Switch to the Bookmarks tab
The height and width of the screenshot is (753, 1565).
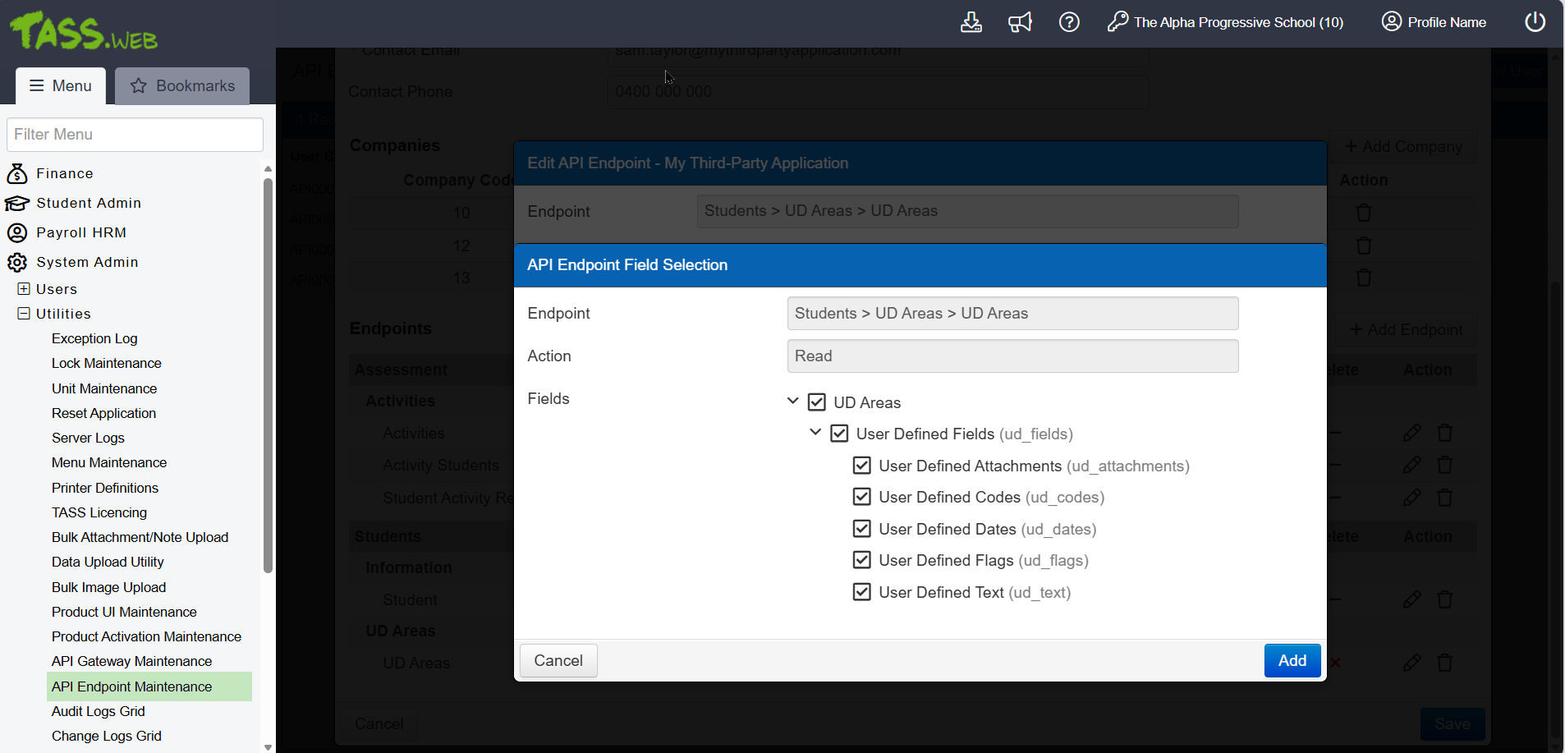click(x=182, y=85)
